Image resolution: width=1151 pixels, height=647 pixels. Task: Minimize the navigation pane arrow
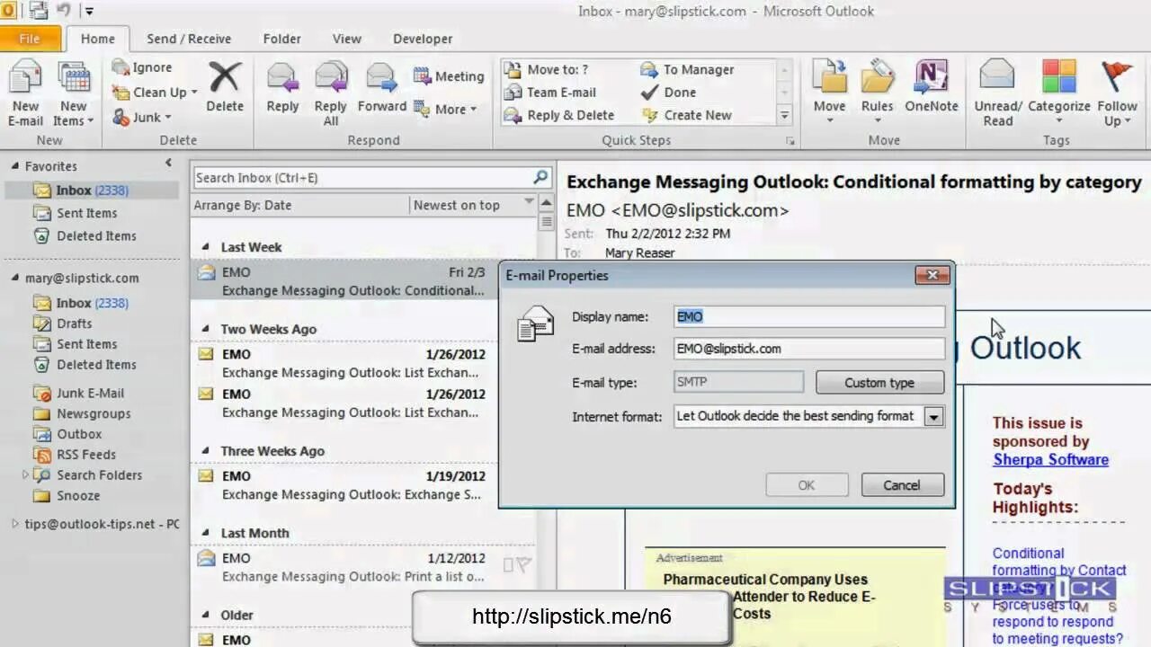[x=168, y=163]
